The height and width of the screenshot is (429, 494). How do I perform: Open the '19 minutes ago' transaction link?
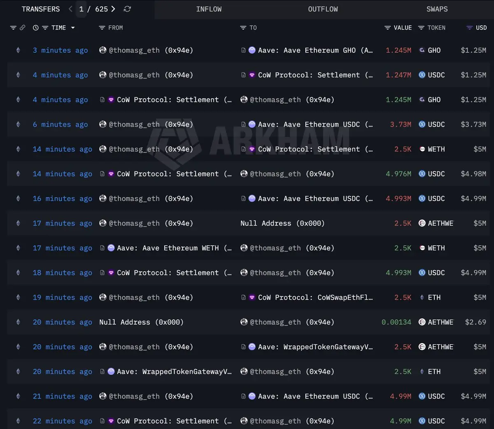click(x=63, y=297)
